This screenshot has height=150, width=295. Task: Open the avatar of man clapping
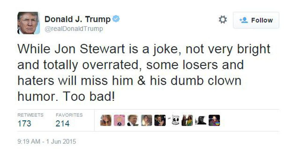pos(160,120)
